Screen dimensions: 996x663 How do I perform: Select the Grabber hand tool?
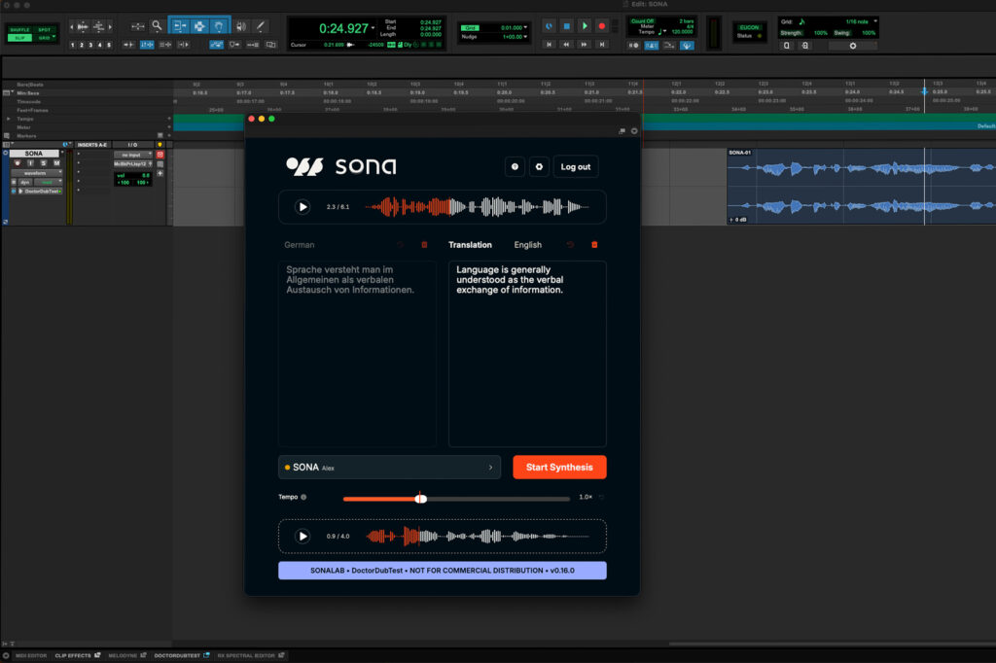click(219, 26)
